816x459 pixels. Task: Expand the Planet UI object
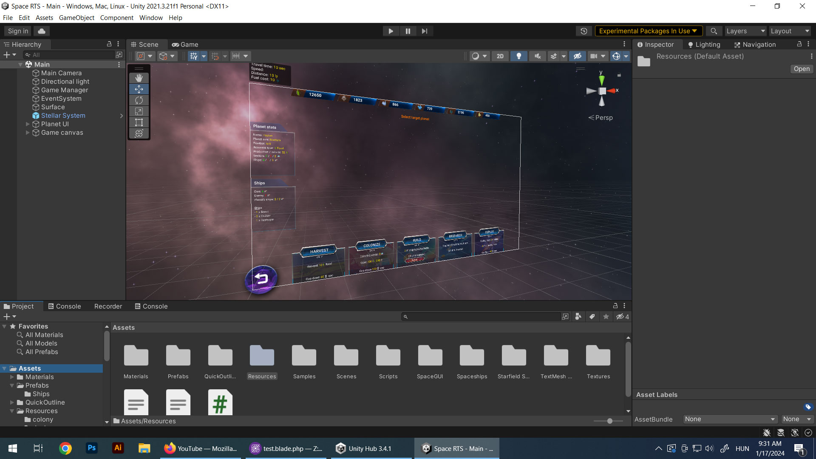point(28,124)
